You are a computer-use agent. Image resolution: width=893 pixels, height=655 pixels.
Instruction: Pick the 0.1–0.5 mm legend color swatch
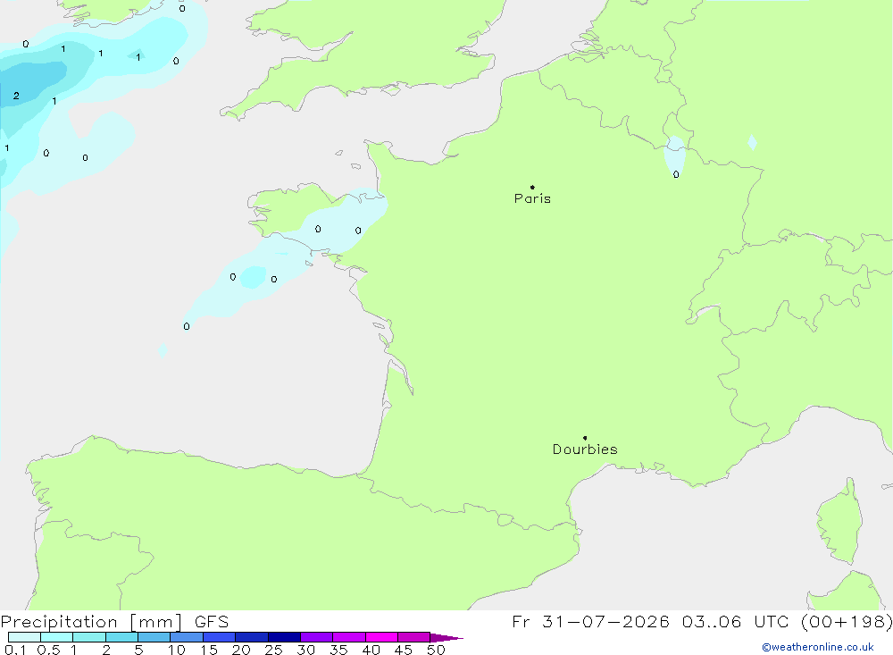(24, 637)
